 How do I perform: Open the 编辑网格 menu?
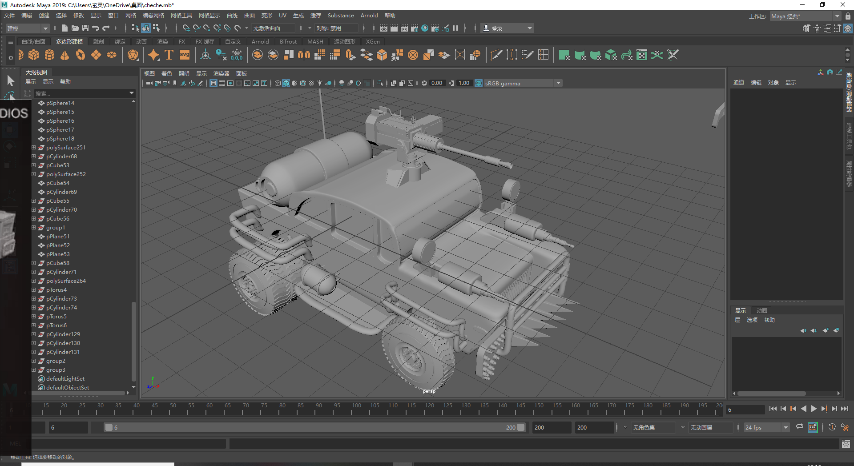pyautogui.click(x=153, y=16)
